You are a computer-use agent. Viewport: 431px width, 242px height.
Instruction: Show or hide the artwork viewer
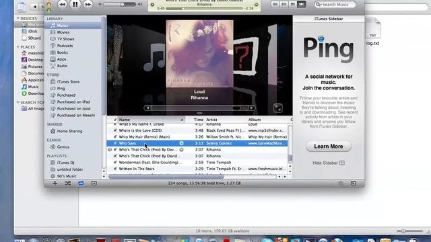coord(94,183)
